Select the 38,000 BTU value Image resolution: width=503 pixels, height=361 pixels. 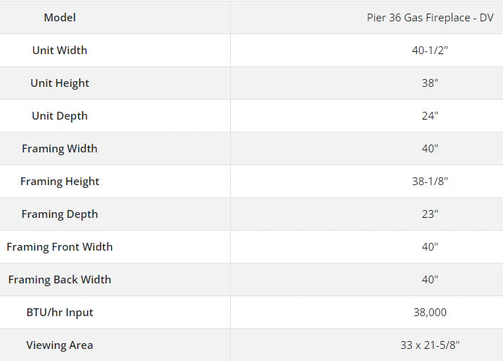click(x=430, y=312)
